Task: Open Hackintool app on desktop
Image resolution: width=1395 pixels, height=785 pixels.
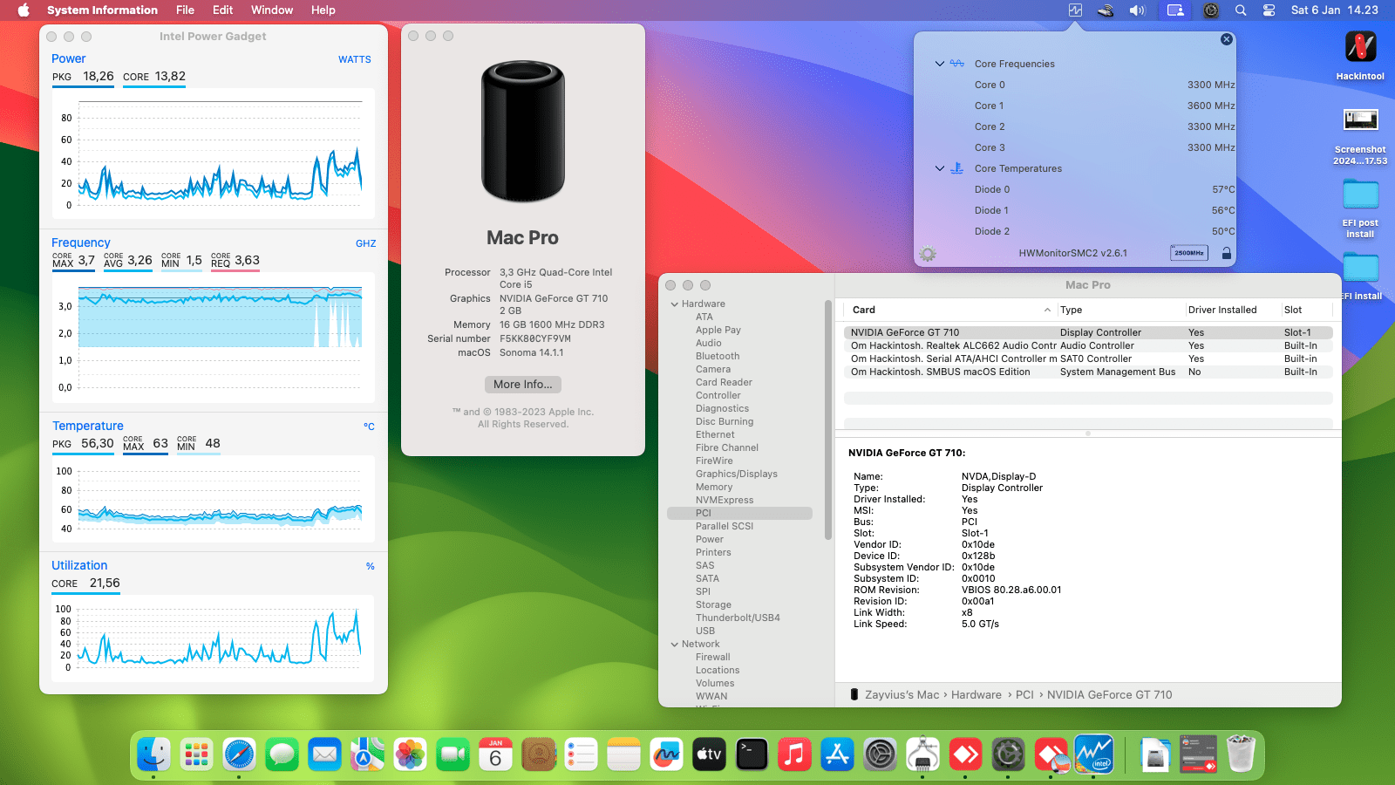Action: click(x=1359, y=49)
